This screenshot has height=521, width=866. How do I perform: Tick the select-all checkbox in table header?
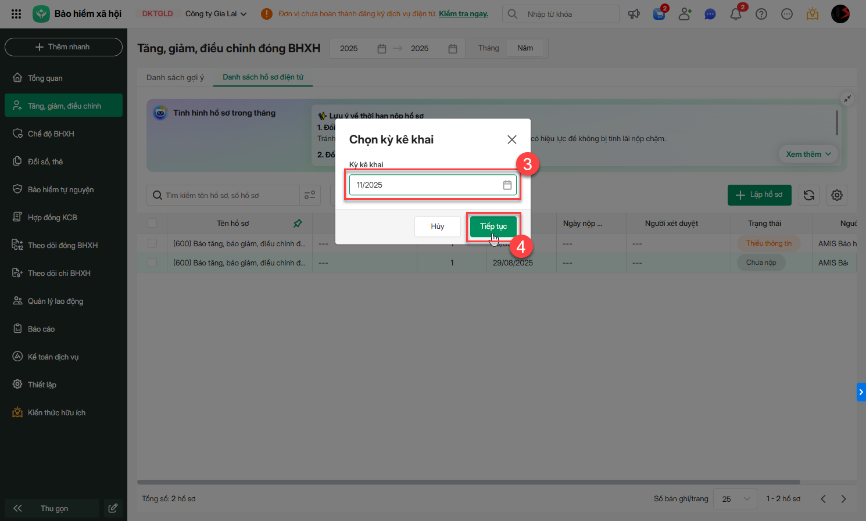tap(152, 223)
